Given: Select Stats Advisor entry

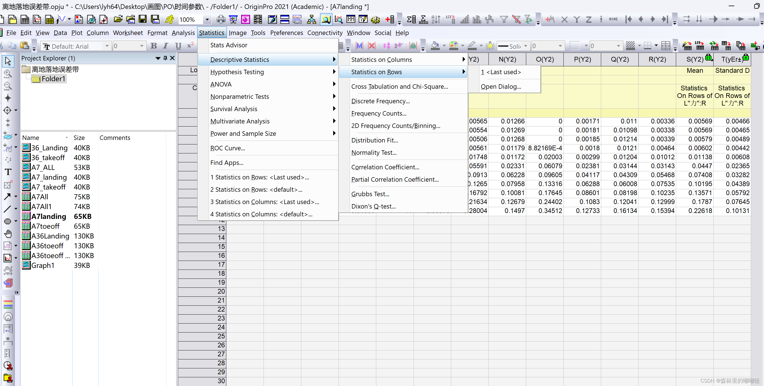Looking at the screenshot, I should point(229,45).
